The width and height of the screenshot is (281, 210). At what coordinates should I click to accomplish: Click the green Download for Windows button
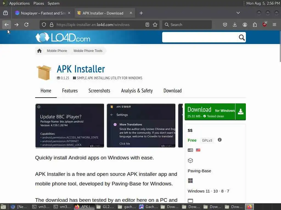[210, 112]
